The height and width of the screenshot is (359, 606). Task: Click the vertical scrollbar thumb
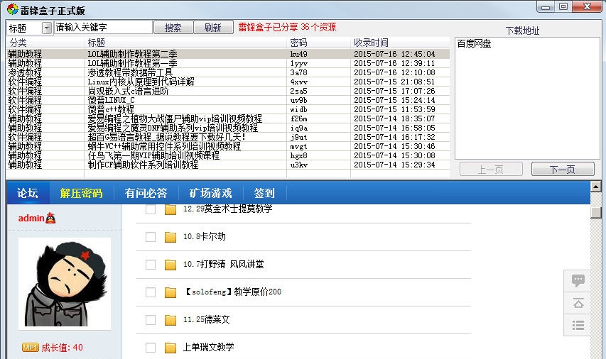pyautogui.click(x=595, y=213)
